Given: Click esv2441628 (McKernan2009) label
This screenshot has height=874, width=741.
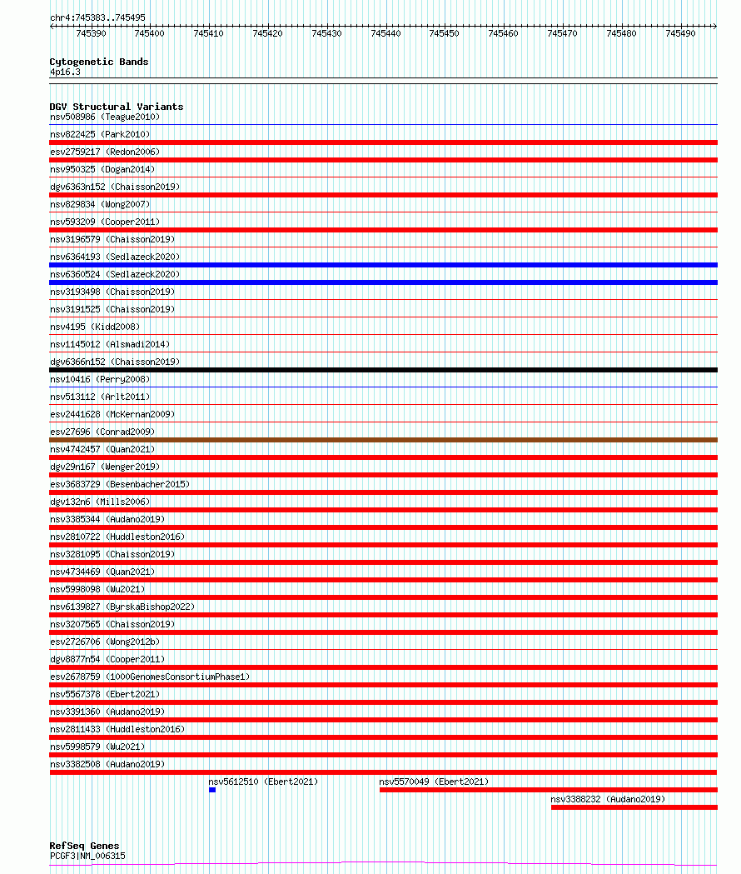Looking at the screenshot, I should click(x=112, y=414).
